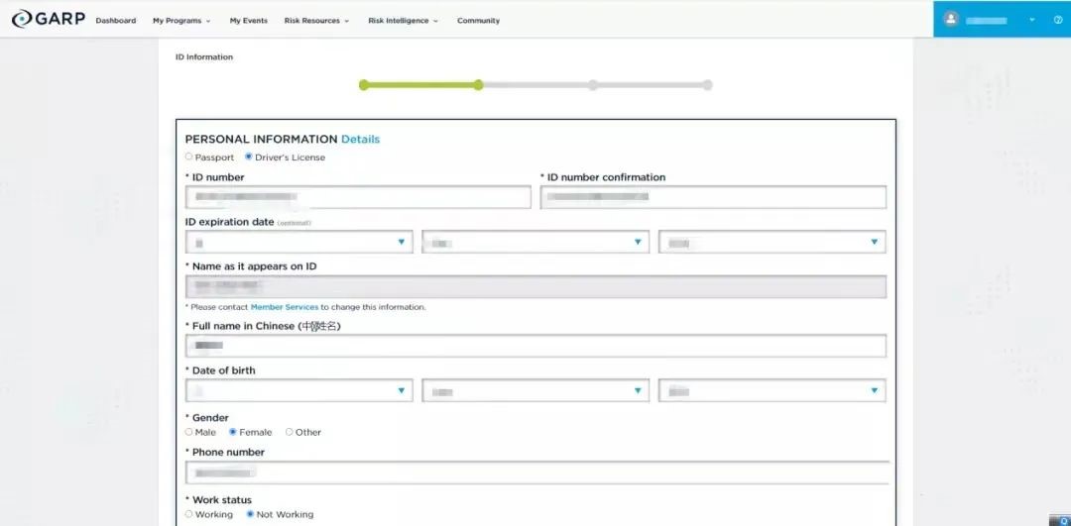Click the chat widget icon at bottom-right corner
Viewport: 1071px width, 526px height.
click(x=1059, y=518)
